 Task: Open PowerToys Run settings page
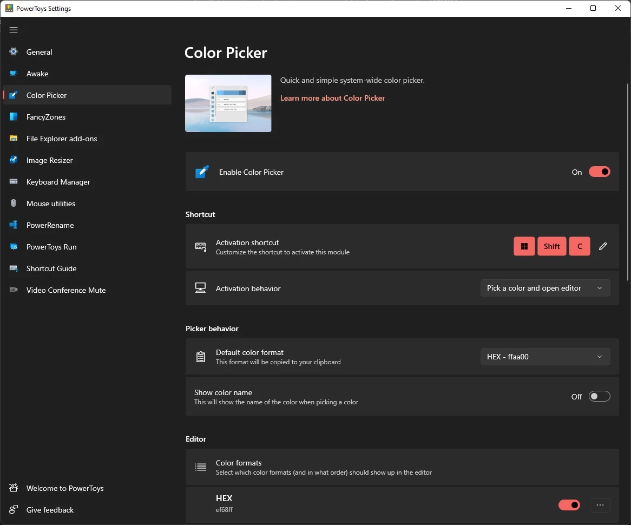tap(87, 247)
